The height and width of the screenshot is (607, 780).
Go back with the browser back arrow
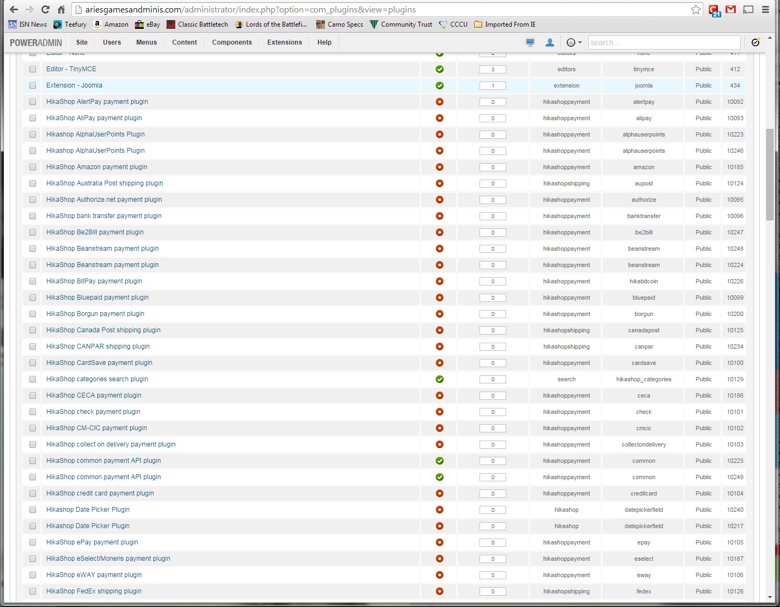click(x=14, y=10)
